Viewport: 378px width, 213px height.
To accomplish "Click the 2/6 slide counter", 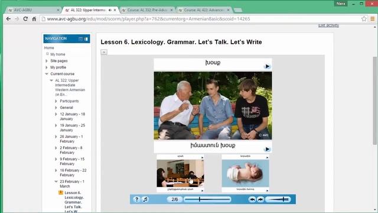I will 175,199.
